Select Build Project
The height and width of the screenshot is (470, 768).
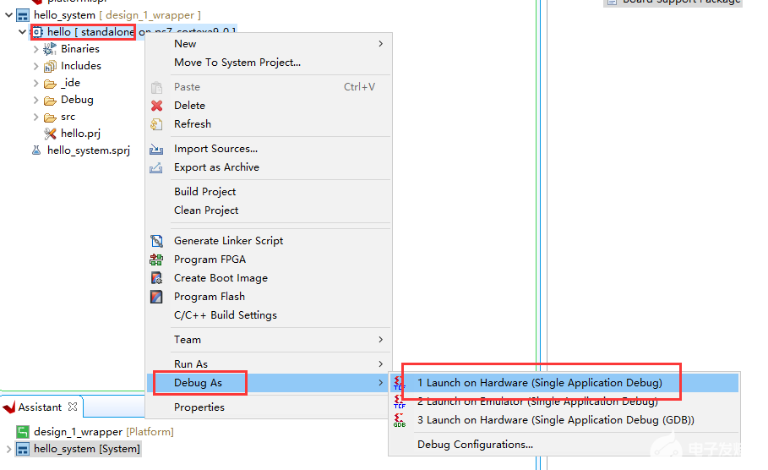click(270, 192)
